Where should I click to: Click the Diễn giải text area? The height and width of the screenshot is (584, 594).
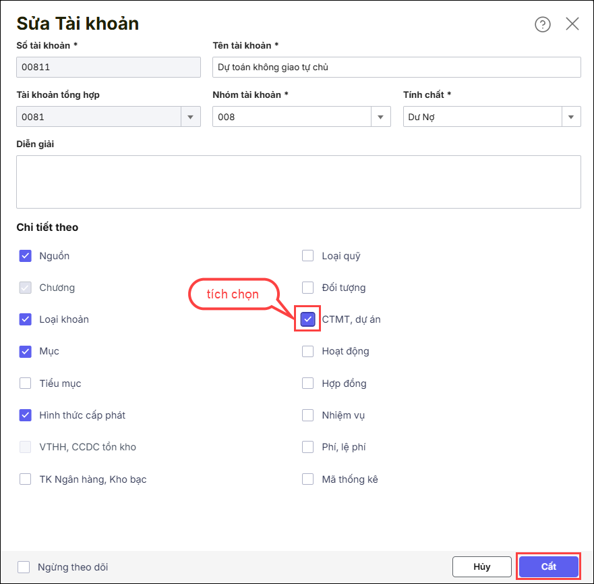[x=298, y=182]
